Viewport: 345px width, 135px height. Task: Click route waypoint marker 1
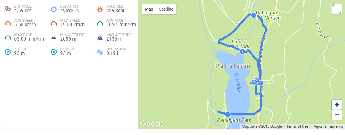pos(227,114)
